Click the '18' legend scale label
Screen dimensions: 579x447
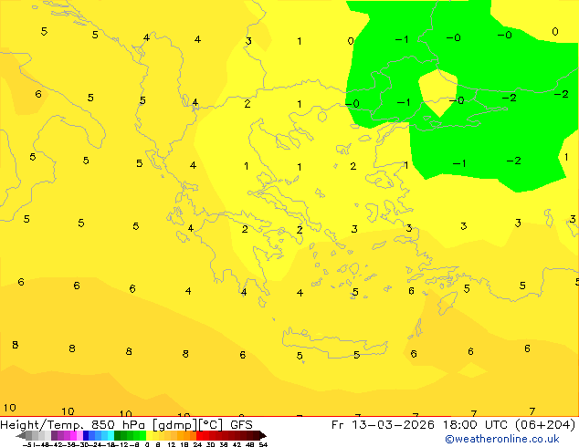[184, 444]
